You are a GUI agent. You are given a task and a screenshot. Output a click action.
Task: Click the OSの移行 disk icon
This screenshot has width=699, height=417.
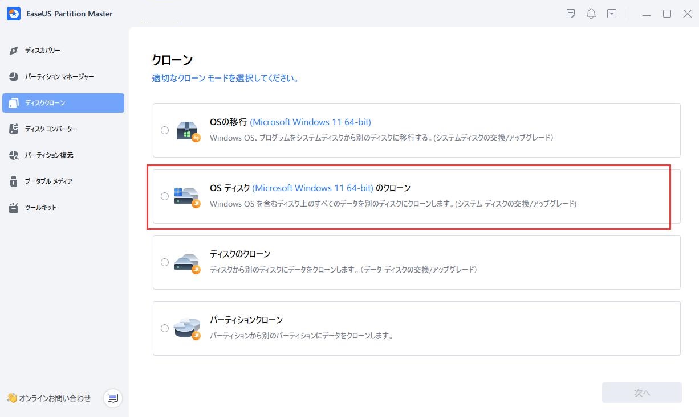pyautogui.click(x=188, y=130)
